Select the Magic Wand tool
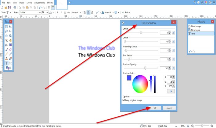This screenshot has height=128, width=216. click(x=6, y=40)
